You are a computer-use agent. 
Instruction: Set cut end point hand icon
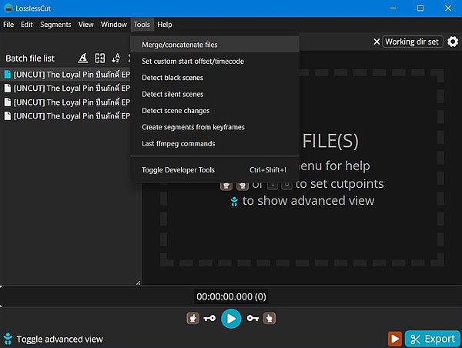[x=269, y=318]
